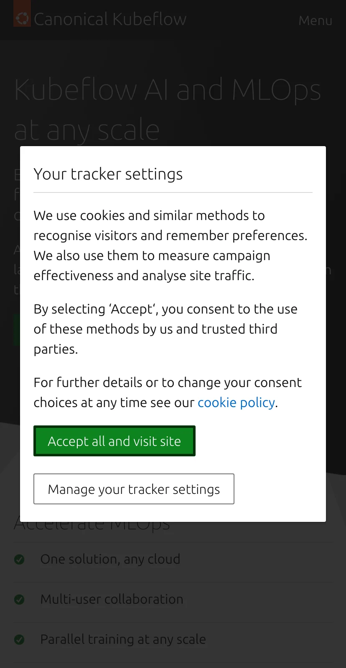Click the check icon by Parallel training at any scale
The width and height of the screenshot is (346, 668).
point(19,640)
